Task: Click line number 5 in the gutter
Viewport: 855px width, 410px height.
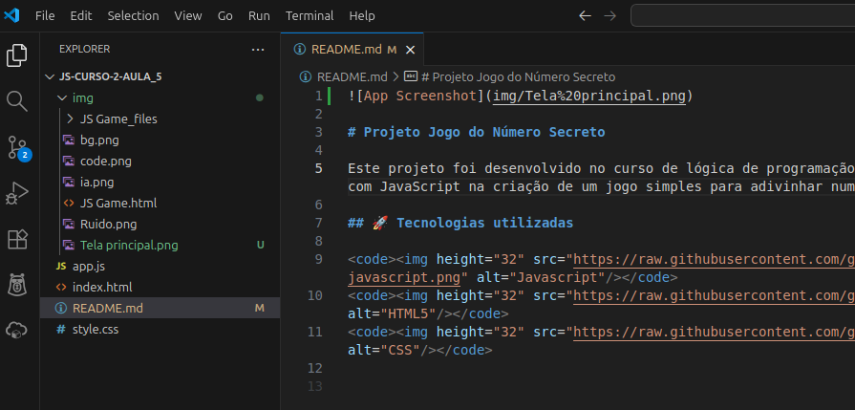Action: click(318, 168)
